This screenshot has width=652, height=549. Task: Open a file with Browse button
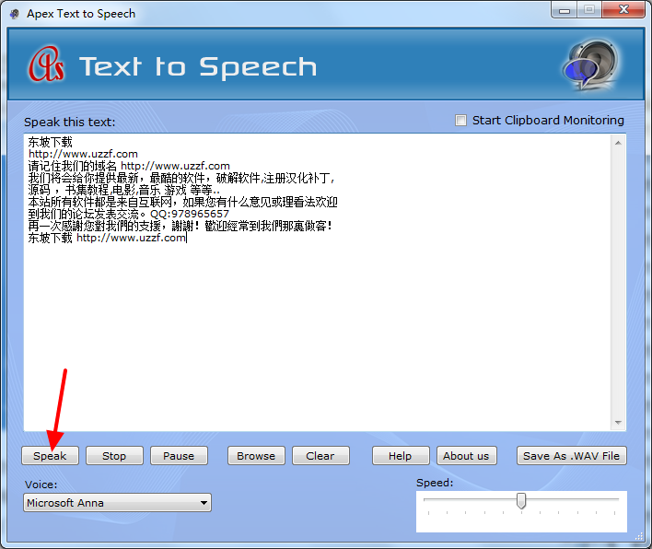click(256, 456)
